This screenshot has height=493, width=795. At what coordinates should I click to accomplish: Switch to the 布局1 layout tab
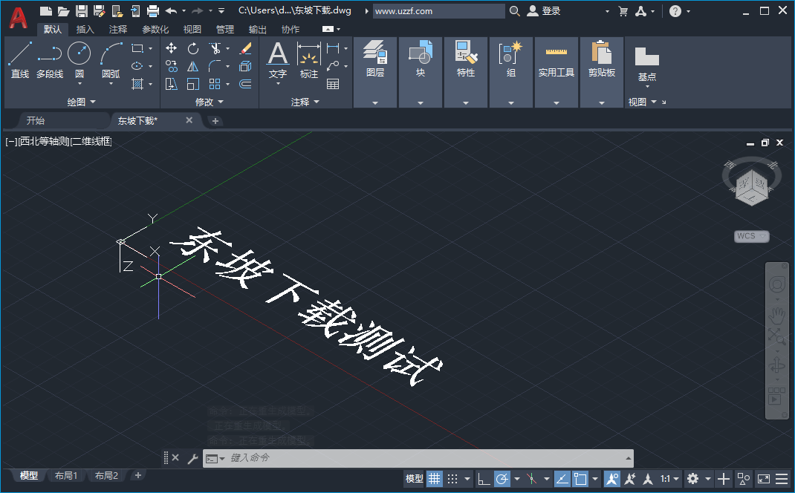tap(67, 475)
